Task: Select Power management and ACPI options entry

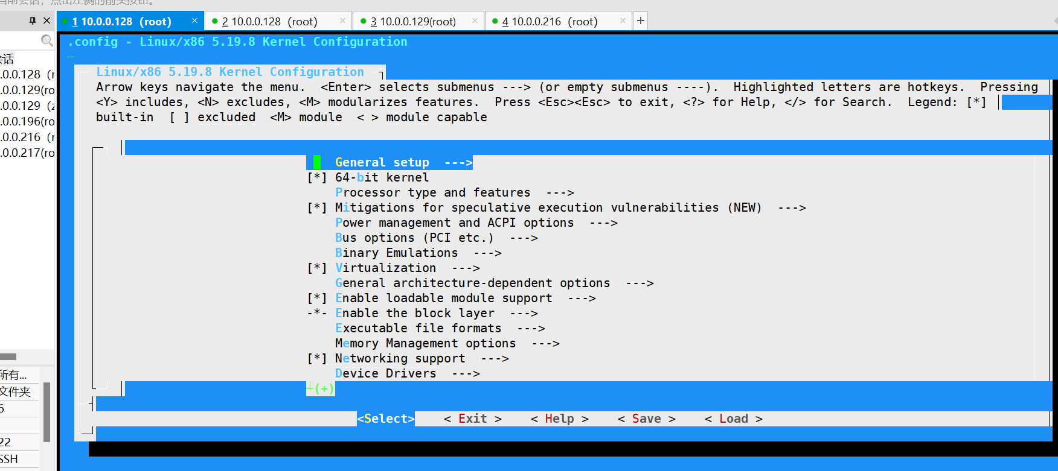Action: coord(454,223)
